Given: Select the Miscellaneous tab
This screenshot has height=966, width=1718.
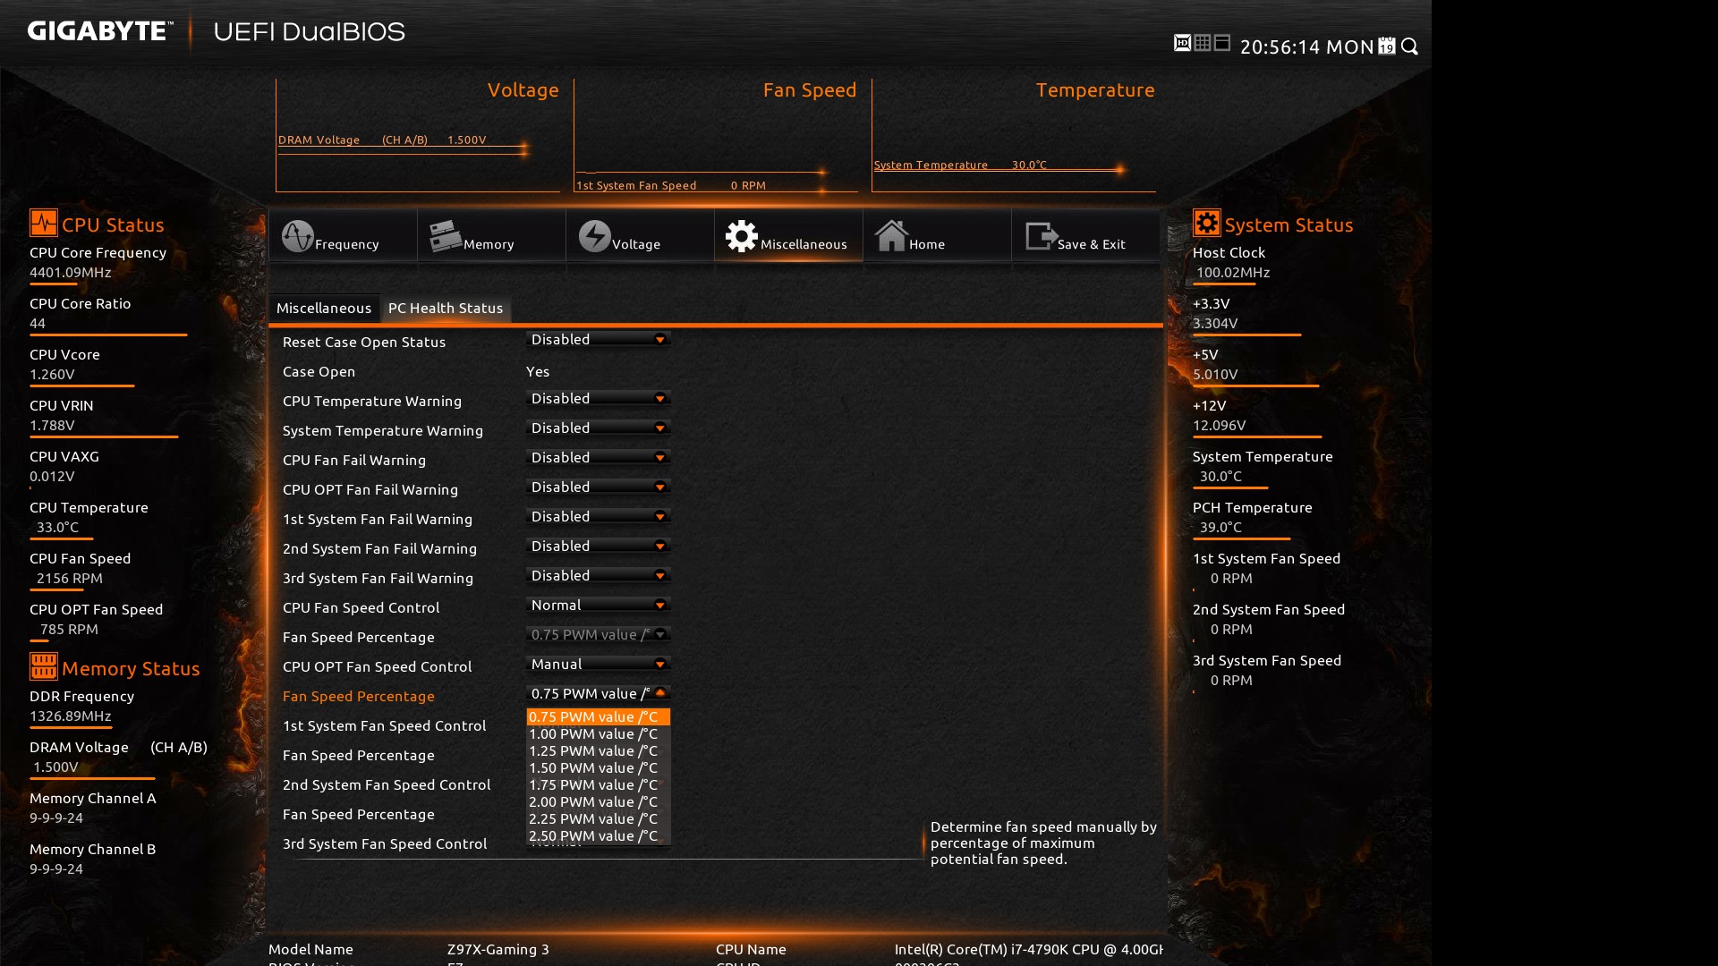Looking at the screenshot, I should coord(324,308).
